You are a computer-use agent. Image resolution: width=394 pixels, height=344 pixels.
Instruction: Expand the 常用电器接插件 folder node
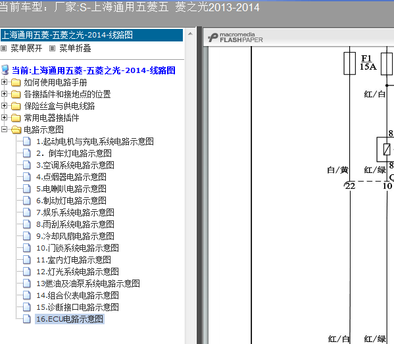point(4,117)
